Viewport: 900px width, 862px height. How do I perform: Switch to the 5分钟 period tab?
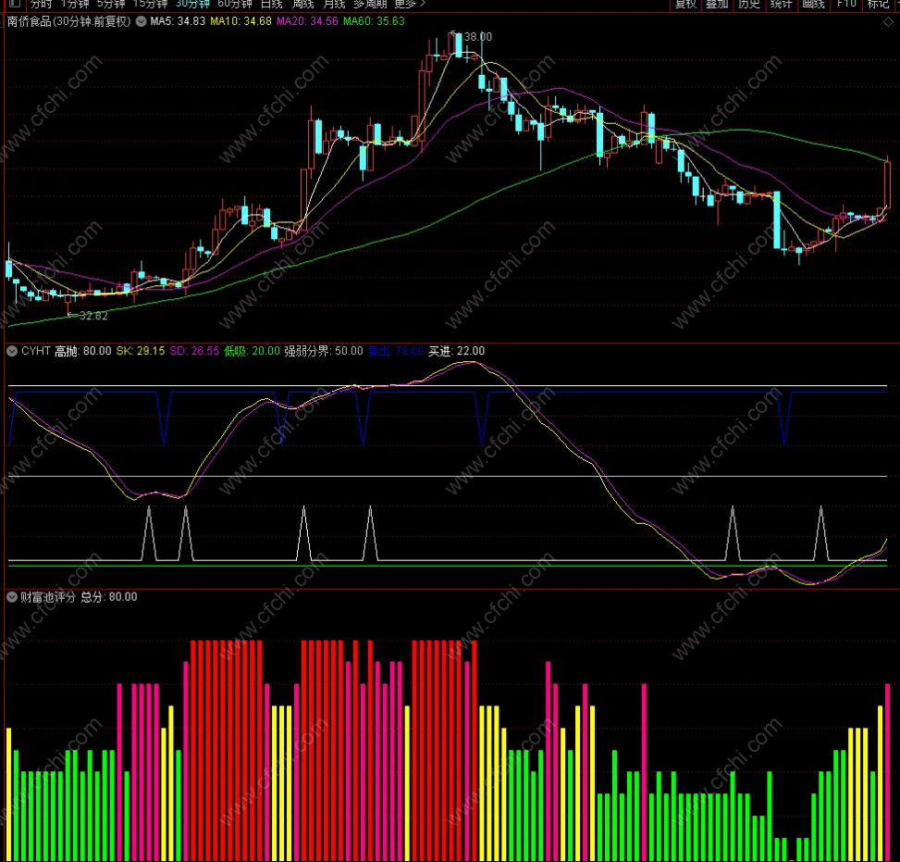[x=111, y=4]
